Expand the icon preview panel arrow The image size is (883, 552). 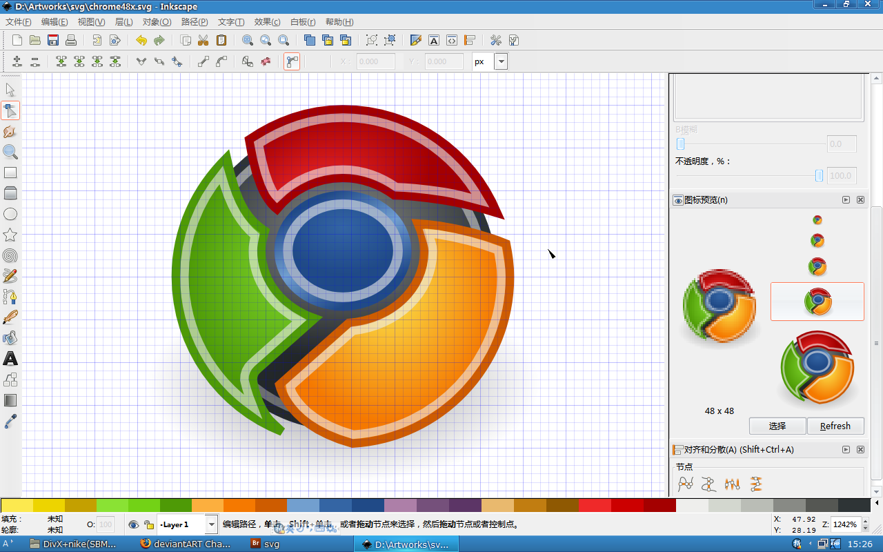(846, 199)
